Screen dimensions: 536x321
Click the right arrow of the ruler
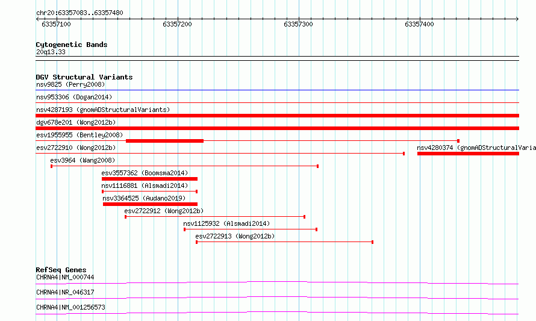[517, 19]
